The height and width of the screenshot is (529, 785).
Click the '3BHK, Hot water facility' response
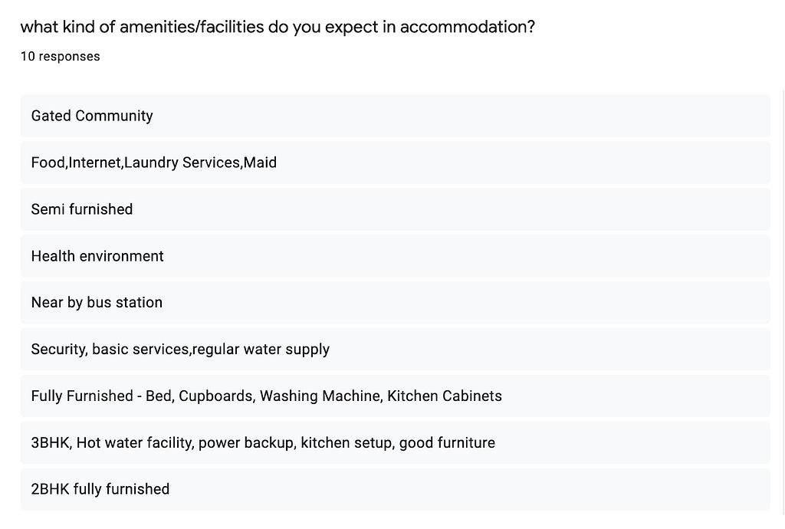tap(395, 442)
